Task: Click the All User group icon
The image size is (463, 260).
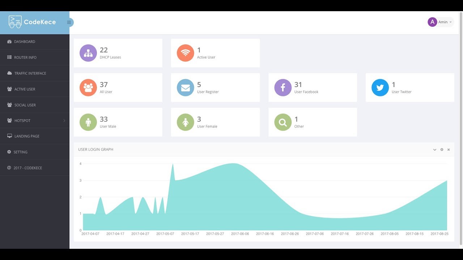Action: click(88, 88)
